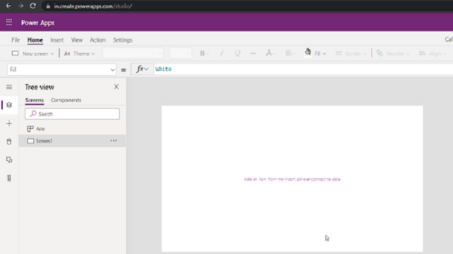This screenshot has width=453, height=254.
Task: Open the Media icon in sidebar
Action: tap(9, 159)
